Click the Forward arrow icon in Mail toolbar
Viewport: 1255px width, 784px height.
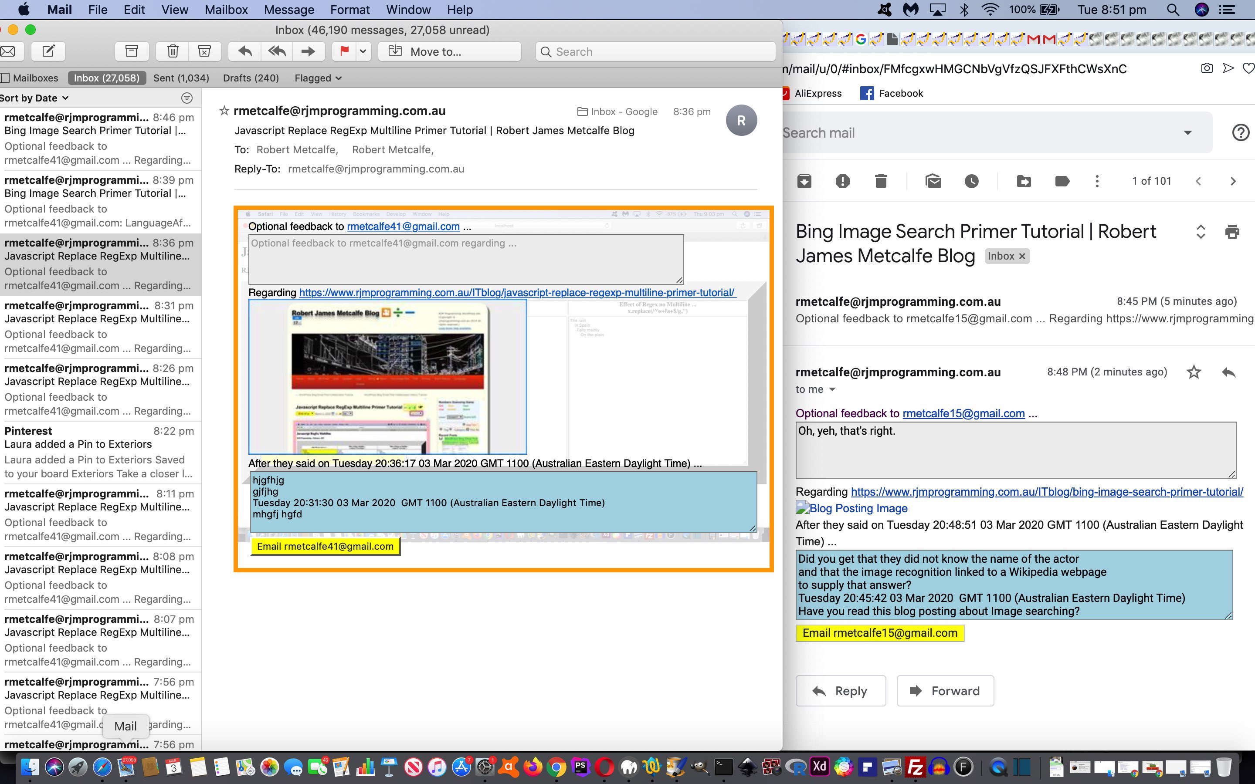pos(308,51)
